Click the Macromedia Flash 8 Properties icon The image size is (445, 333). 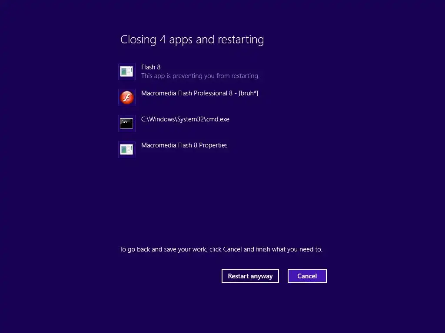tap(126, 150)
